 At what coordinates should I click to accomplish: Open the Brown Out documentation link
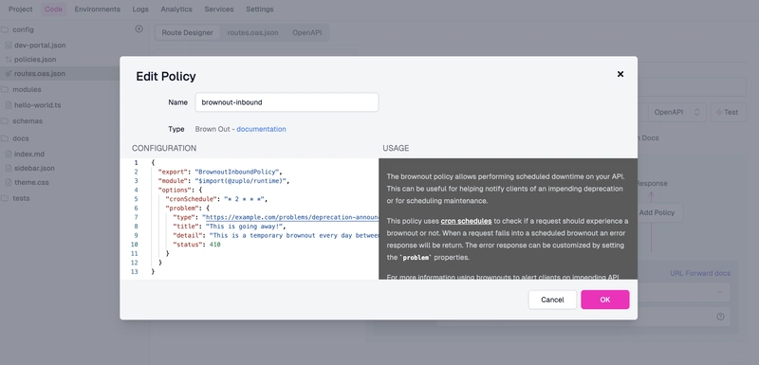(x=261, y=129)
